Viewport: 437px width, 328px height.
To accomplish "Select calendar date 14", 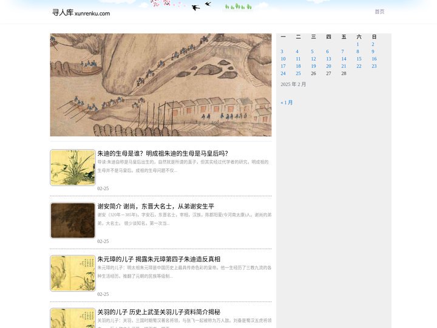I will coord(344,59).
